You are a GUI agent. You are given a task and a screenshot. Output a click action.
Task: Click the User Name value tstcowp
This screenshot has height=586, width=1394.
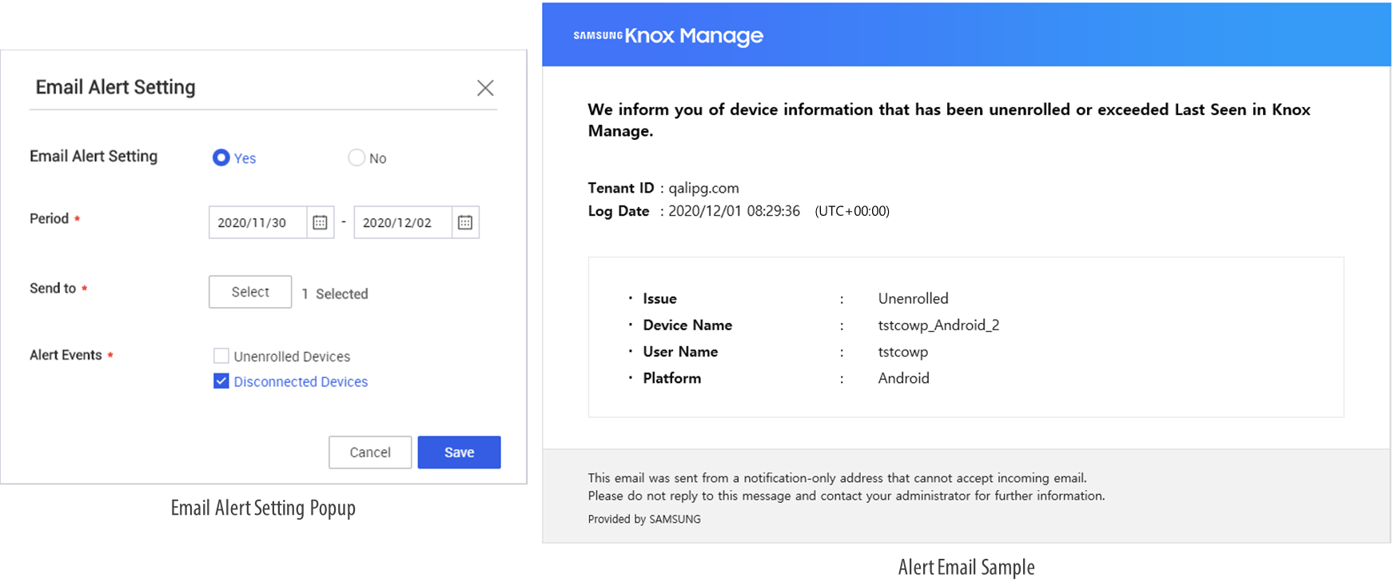(902, 352)
